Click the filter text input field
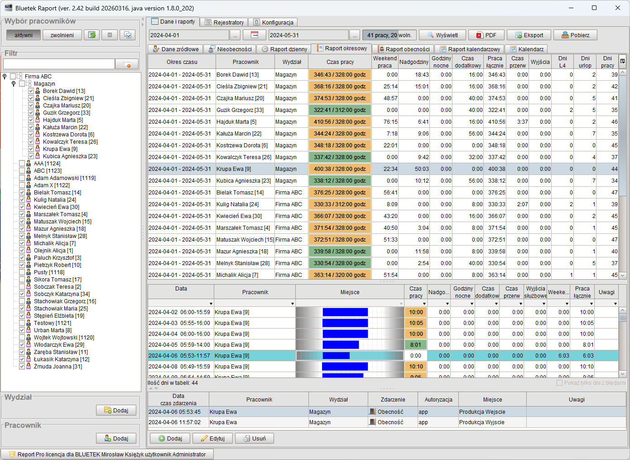The image size is (630, 460). tap(59, 64)
